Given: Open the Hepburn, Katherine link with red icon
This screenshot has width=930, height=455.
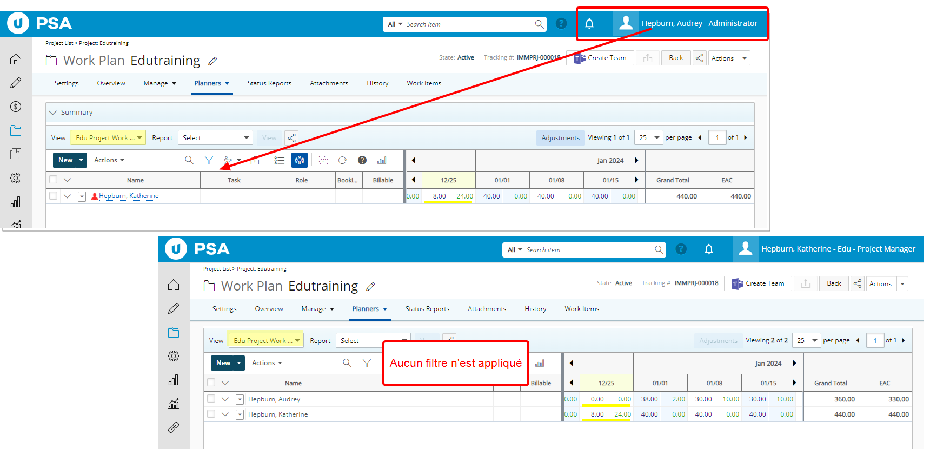Looking at the screenshot, I should click(129, 196).
